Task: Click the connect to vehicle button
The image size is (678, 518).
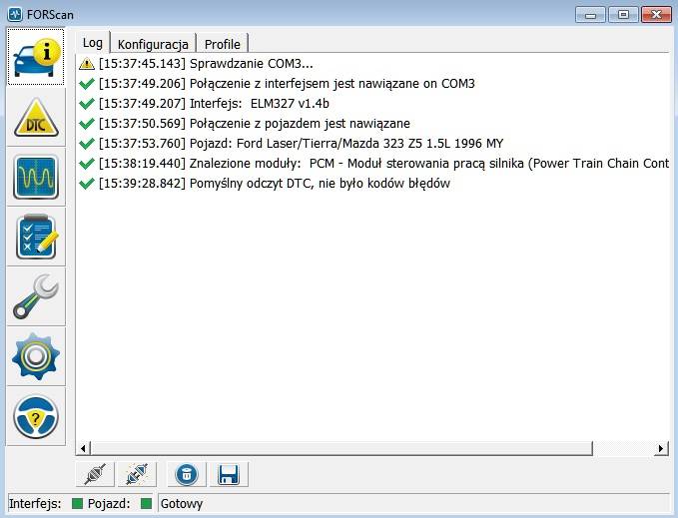Action: click(x=96, y=474)
